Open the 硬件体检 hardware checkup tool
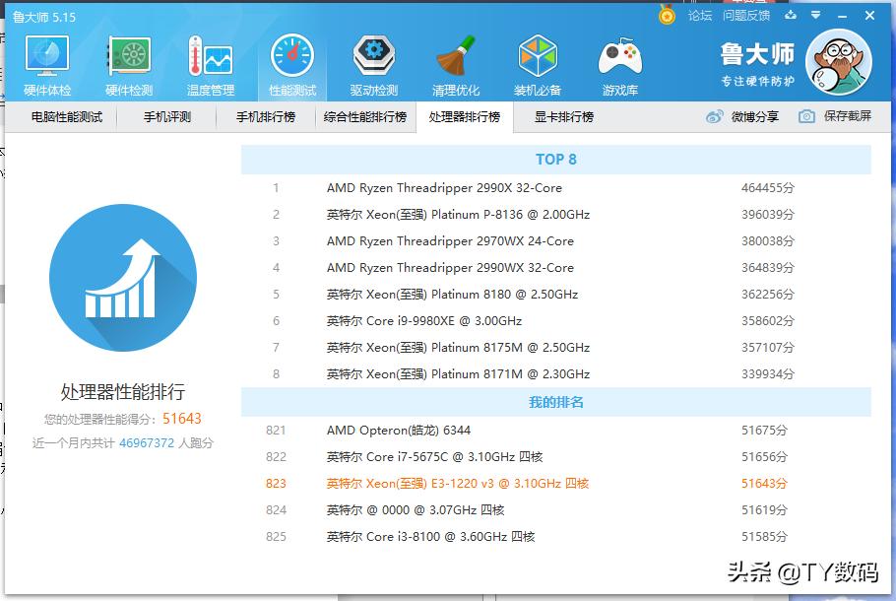The width and height of the screenshot is (896, 601). [45, 59]
